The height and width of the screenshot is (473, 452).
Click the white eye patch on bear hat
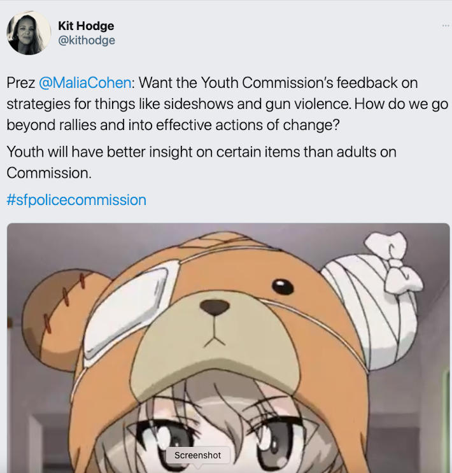pos(127,312)
